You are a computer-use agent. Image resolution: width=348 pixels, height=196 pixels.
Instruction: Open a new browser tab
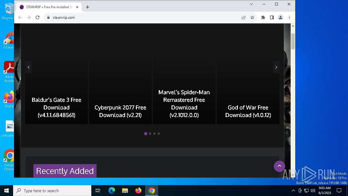coord(87,7)
